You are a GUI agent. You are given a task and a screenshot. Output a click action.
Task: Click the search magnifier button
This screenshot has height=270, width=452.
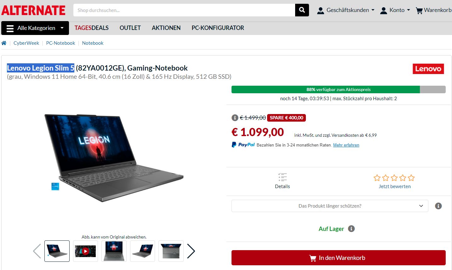[302, 10]
